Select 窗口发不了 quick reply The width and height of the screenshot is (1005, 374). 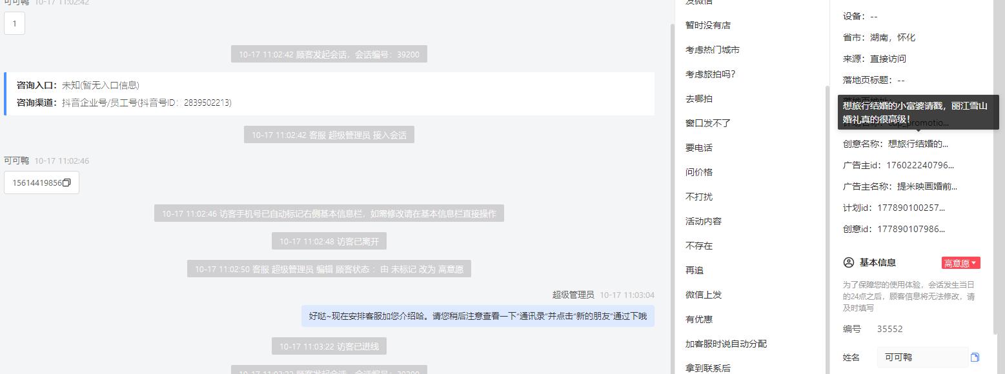(x=708, y=123)
